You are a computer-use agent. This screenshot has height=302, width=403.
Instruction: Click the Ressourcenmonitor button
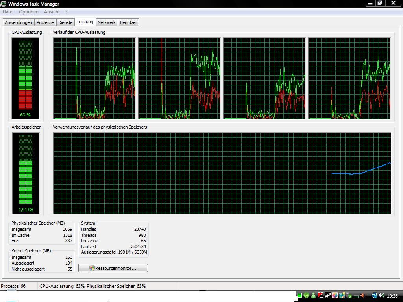tap(113, 268)
